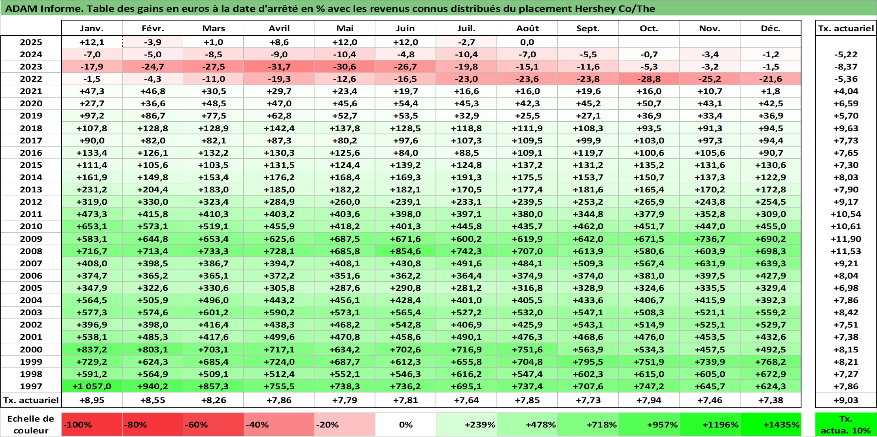This screenshot has height=437, width=877.
Task: Click the Tx. actua. 10% green box
Action: [x=846, y=425]
